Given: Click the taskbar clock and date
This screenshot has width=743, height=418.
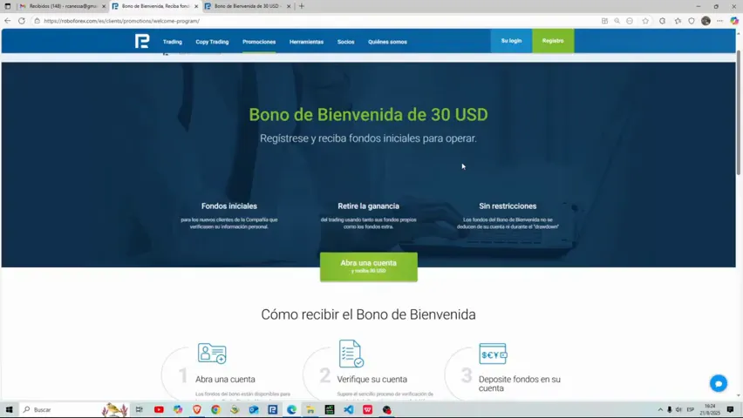Looking at the screenshot, I should [710, 409].
